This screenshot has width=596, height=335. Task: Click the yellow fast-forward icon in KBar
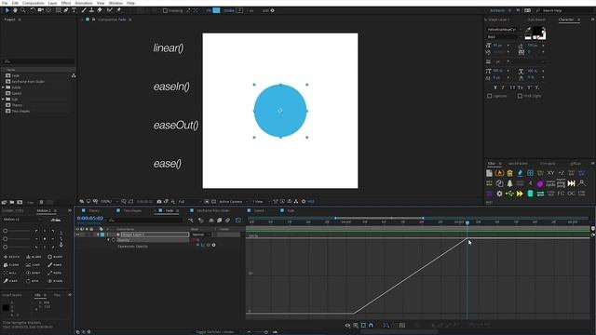pyautogui.click(x=520, y=194)
